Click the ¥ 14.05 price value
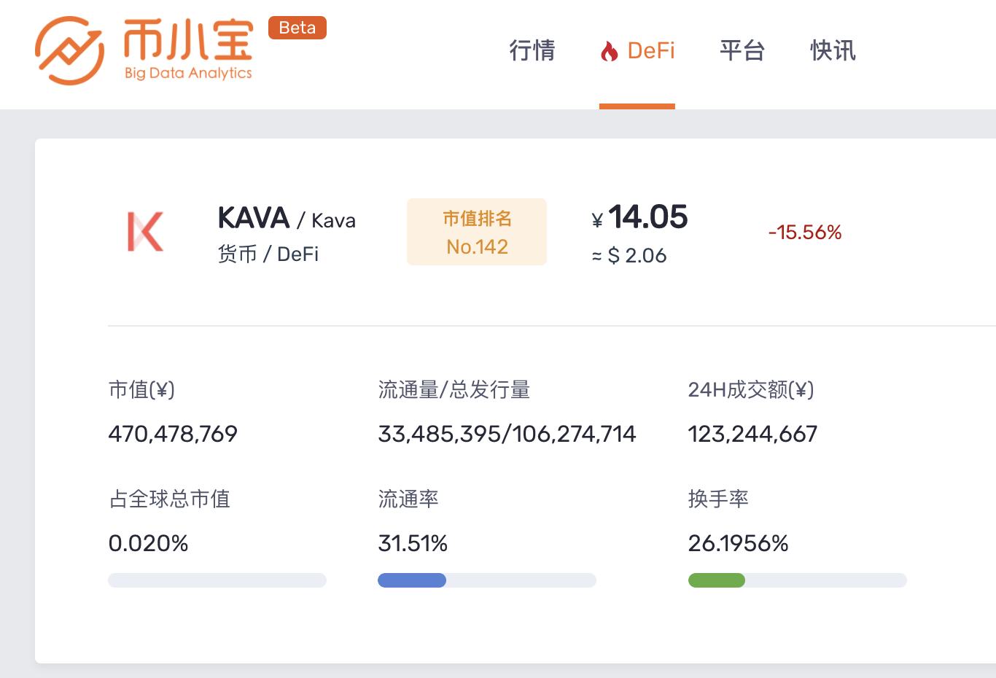996x678 pixels. [x=639, y=217]
